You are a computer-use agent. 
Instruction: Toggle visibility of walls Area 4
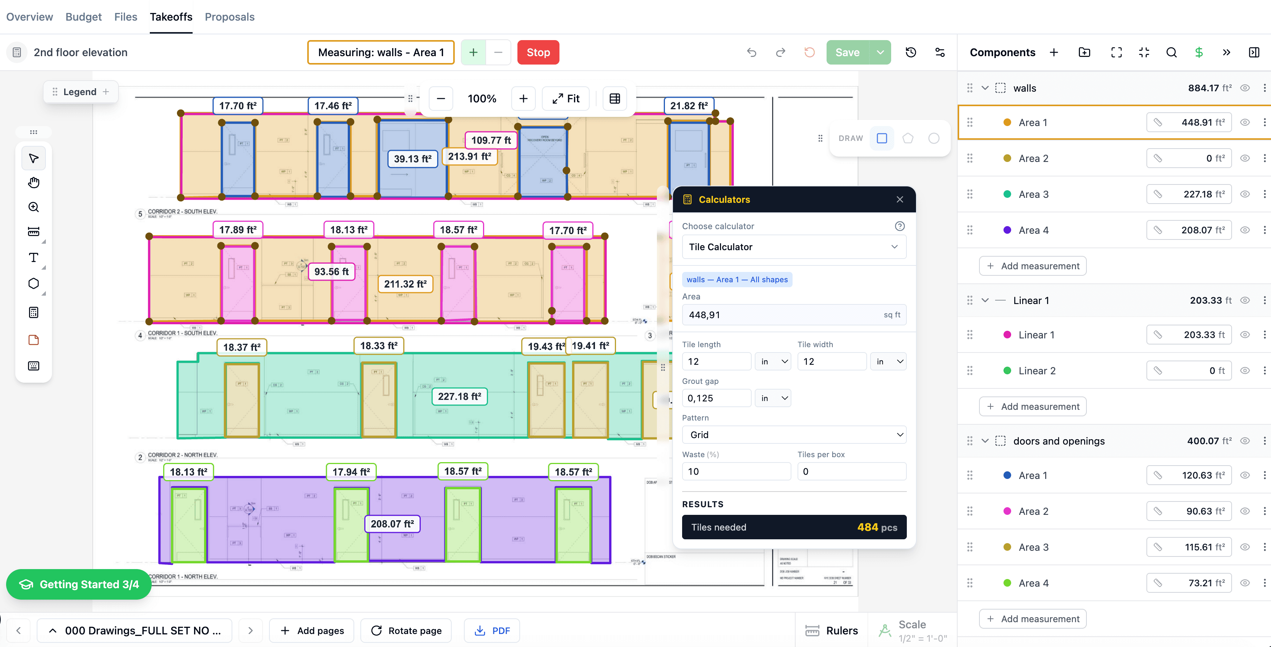tap(1245, 230)
